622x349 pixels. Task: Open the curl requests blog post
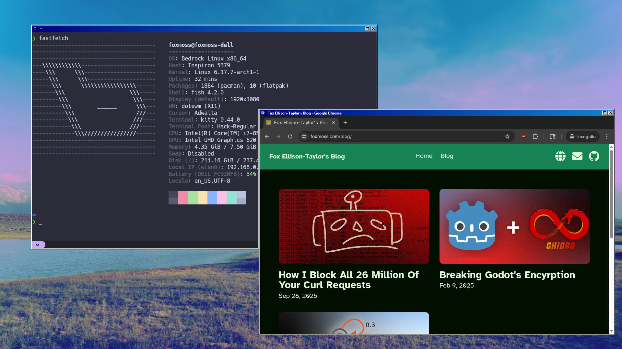[353, 226]
